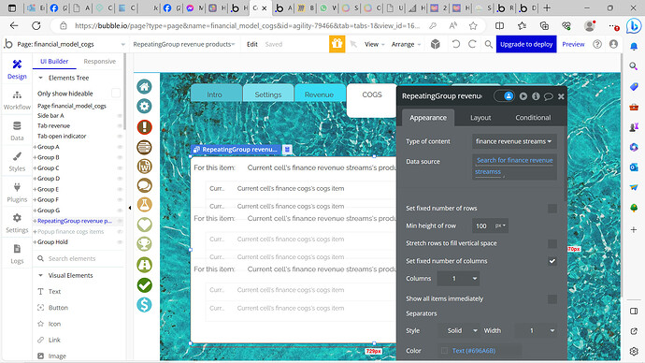Open the Preview link
Viewport: 645px width, 363px height.
tap(573, 44)
